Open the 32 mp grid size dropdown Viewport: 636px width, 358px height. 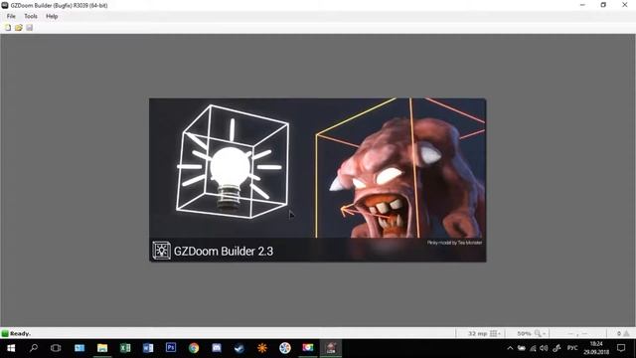484,334
